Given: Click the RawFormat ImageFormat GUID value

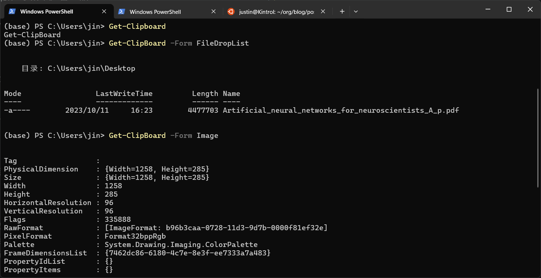Looking at the screenshot, I should [216, 228].
